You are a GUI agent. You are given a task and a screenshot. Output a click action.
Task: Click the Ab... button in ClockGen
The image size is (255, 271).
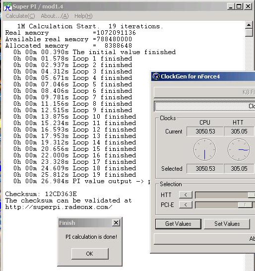pos(204,239)
